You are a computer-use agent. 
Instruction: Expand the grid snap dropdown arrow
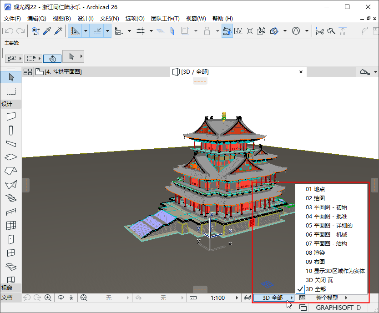[151, 31]
